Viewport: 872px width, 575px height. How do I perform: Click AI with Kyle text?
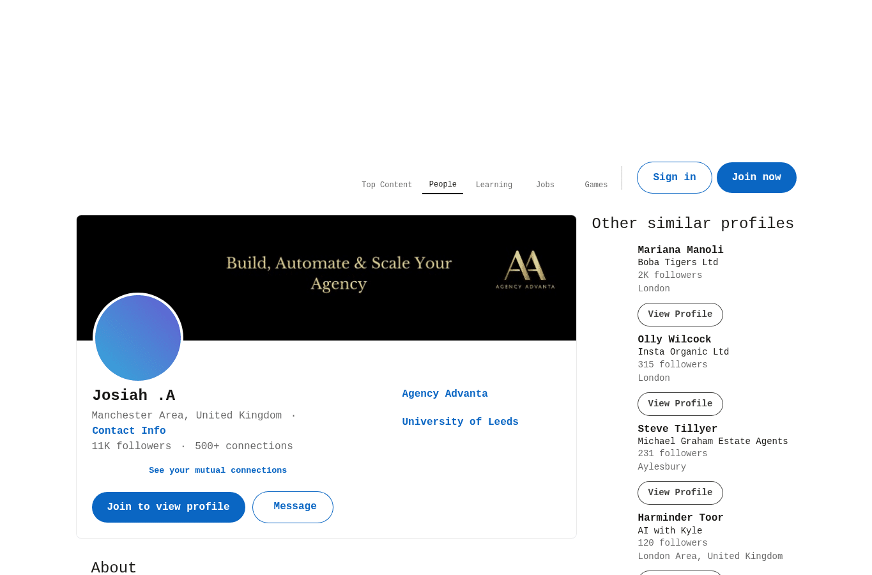click(x=669, y=531)
